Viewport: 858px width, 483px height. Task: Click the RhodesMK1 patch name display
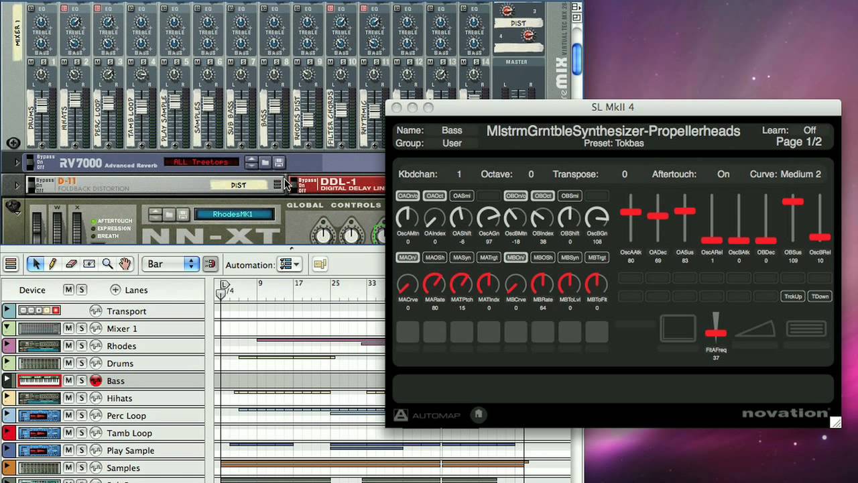(234, 214)
